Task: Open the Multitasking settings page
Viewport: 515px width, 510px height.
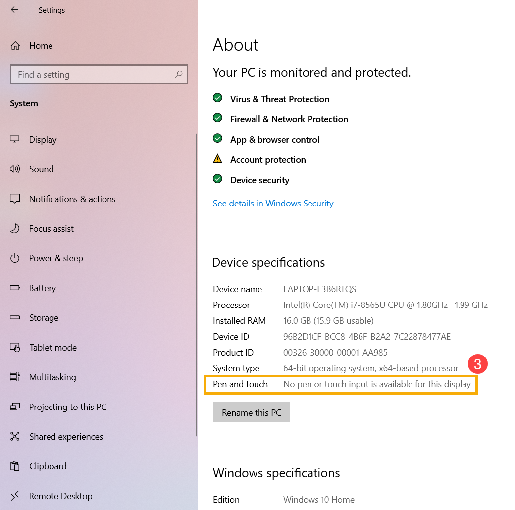Action: [x=52, y=377]
